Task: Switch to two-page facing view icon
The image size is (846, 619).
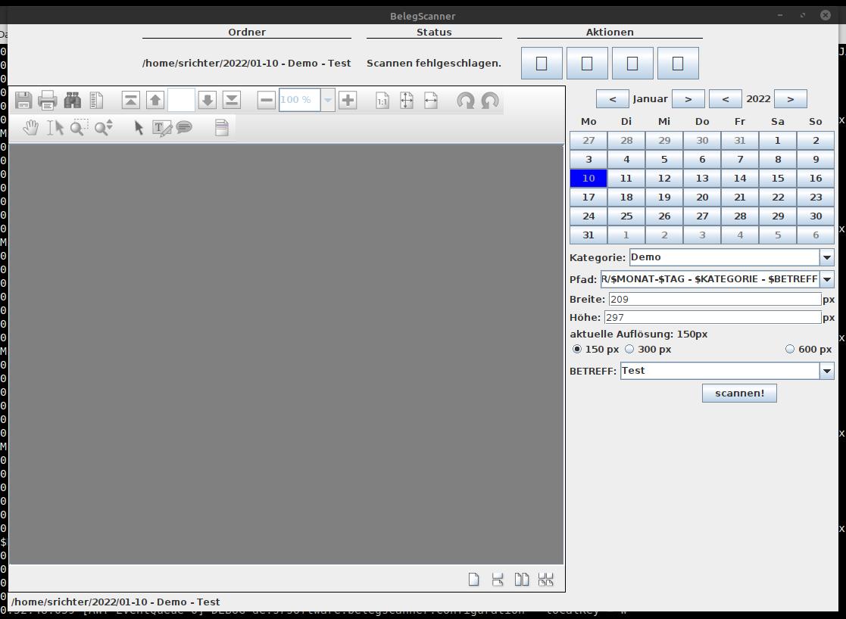Action: click(x=522, y=580)
